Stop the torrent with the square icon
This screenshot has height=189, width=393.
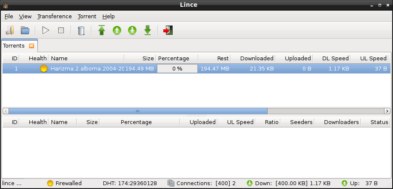click(x=61, y=31)
